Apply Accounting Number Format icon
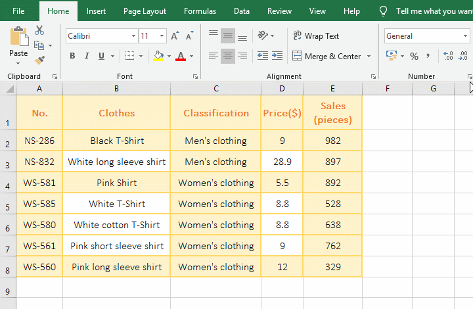The width and height of the screenshot is (473, 309). (392, 56)
